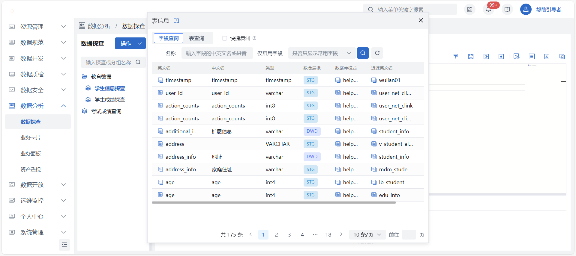
Task: Click the 操作 button
Action: (x=125, y=43)
